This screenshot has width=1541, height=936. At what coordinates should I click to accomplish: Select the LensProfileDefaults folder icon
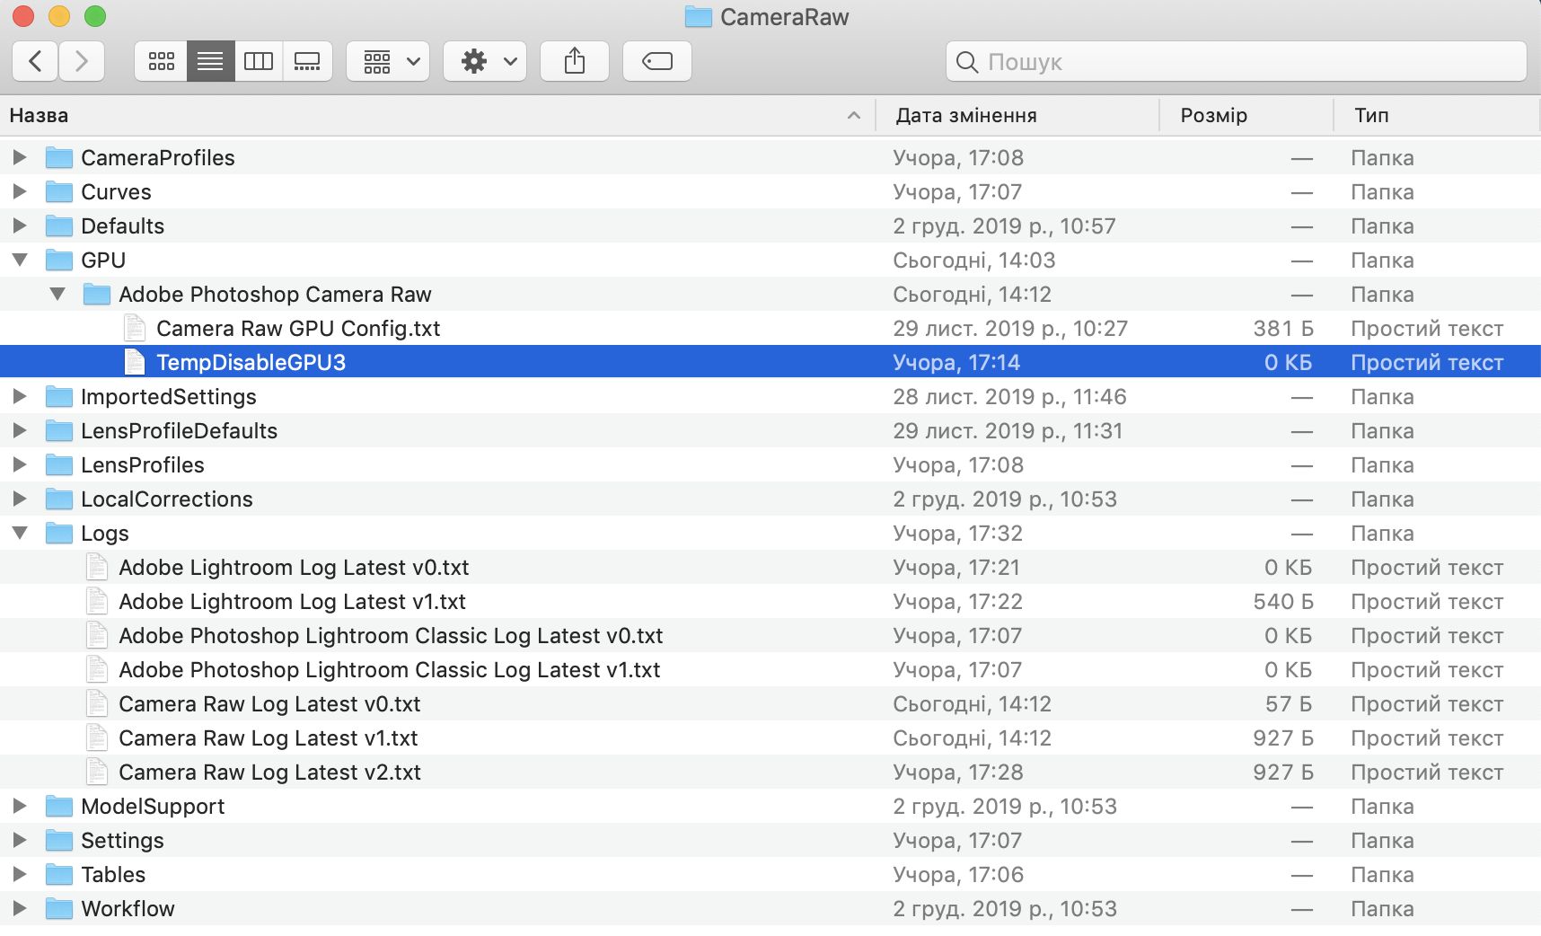pyautogui.click(x=59, y=431)
